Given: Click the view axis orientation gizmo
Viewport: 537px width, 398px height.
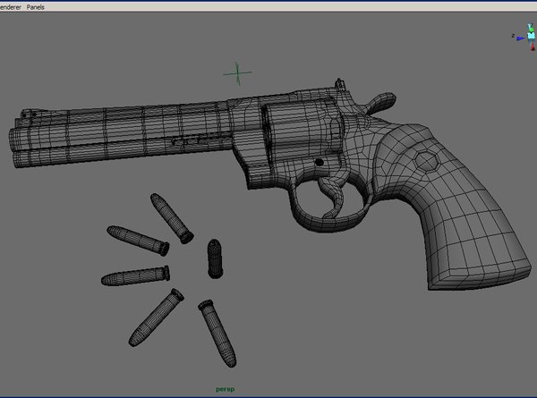Looking at the screenshot, I should pyautogui.click(x=524, y=37).
